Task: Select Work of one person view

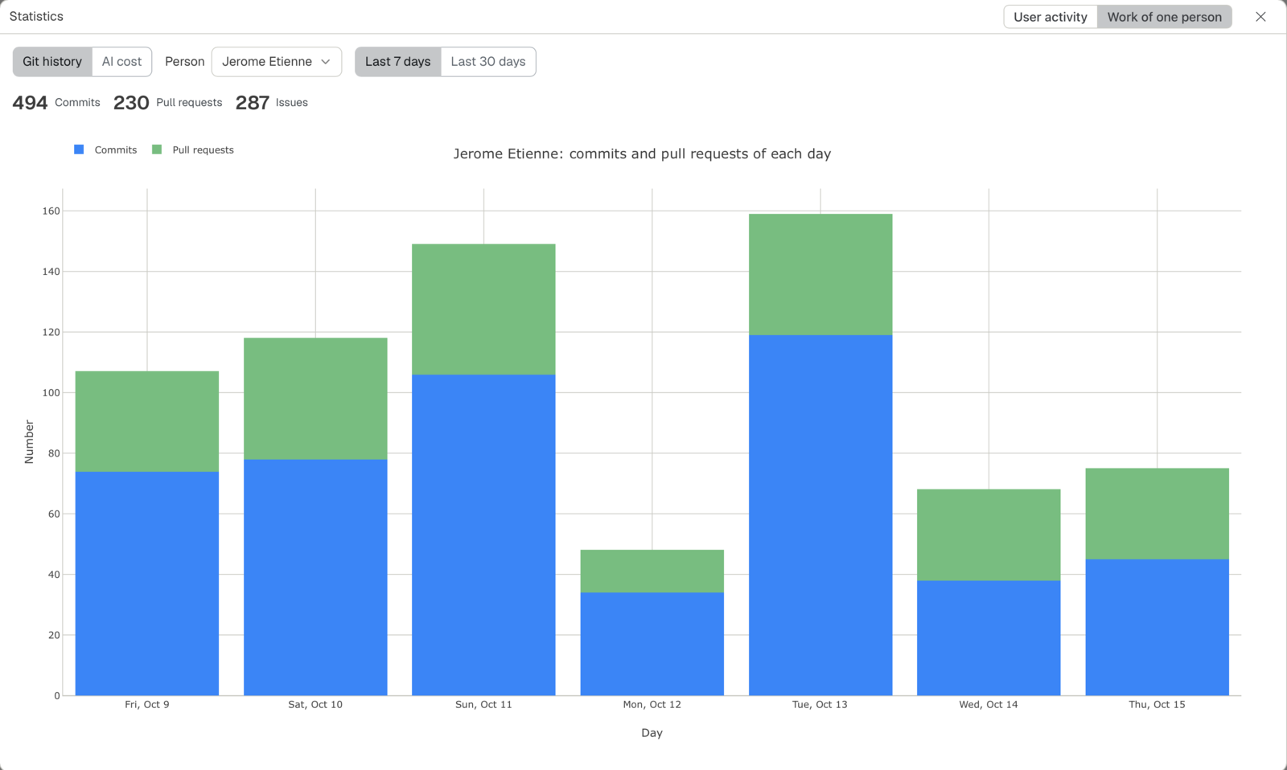Action: (1164, 17)
